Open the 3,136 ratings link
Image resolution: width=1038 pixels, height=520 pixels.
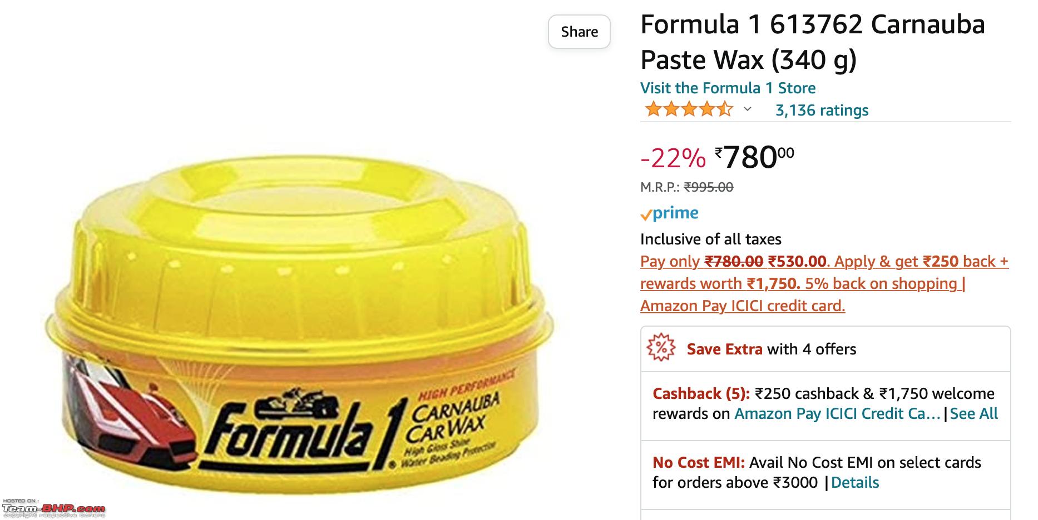pos(822,110)
